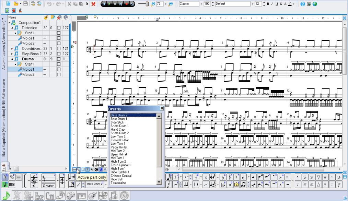The width and height of the screenshot is (348, 201).
Task: Collapse the Drums track node
Action: (12, 59)
